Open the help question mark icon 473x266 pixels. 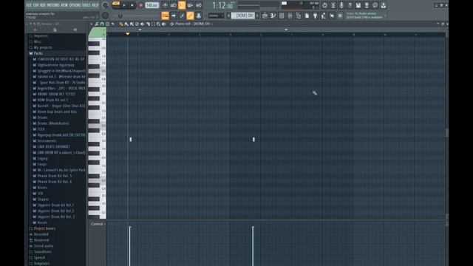point(350,5)
